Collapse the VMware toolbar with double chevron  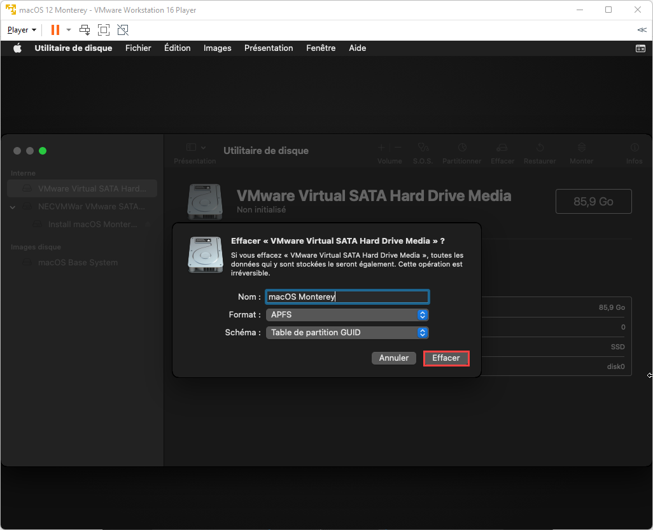tap(642, 30)
